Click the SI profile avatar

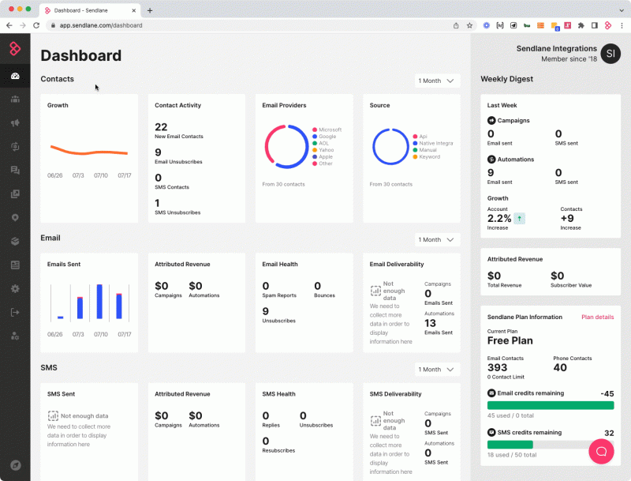point(610,54)
